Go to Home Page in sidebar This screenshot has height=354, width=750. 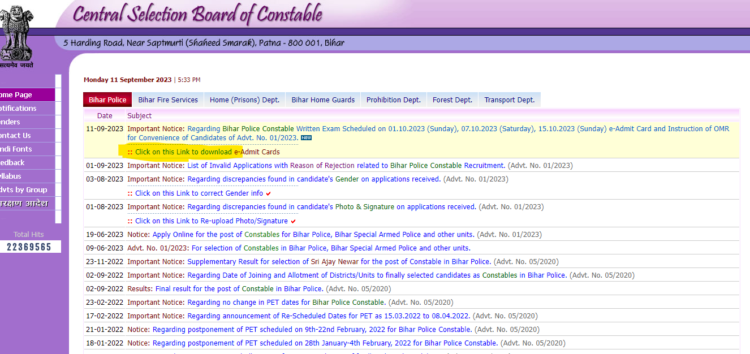click(x=27, y=95)
